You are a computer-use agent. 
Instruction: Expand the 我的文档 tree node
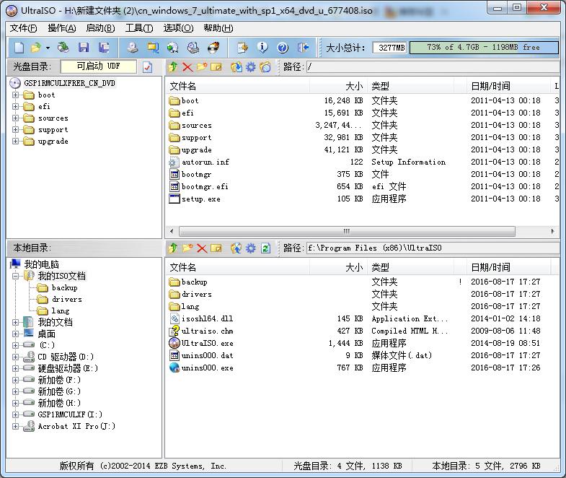tap(15, 322)
